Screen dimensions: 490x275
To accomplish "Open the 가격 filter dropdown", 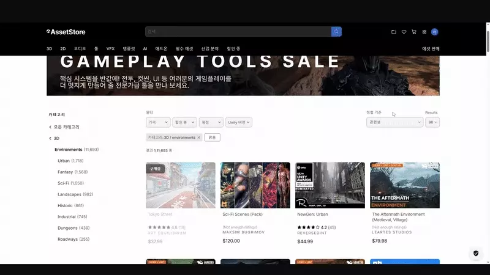I will pos(158,122).
